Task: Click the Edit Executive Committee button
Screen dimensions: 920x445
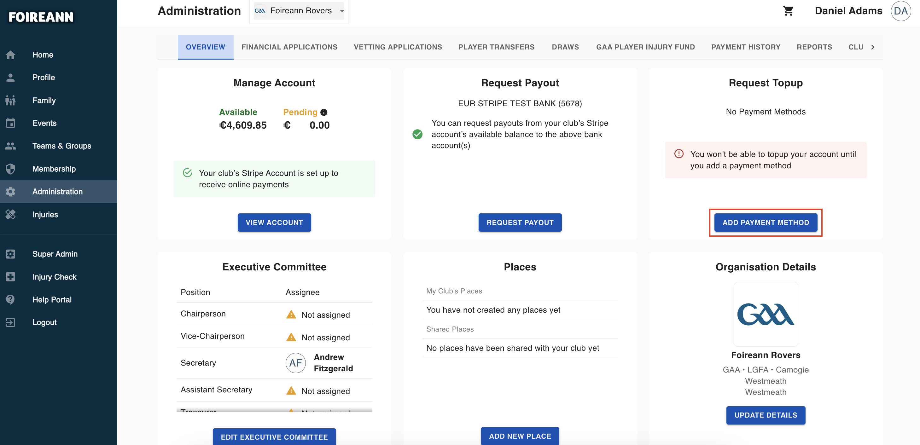Action: coord(274,437)
